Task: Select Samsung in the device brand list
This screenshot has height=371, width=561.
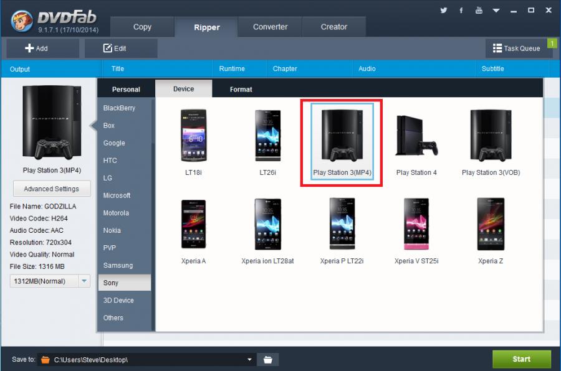Action: click(118, 265)
